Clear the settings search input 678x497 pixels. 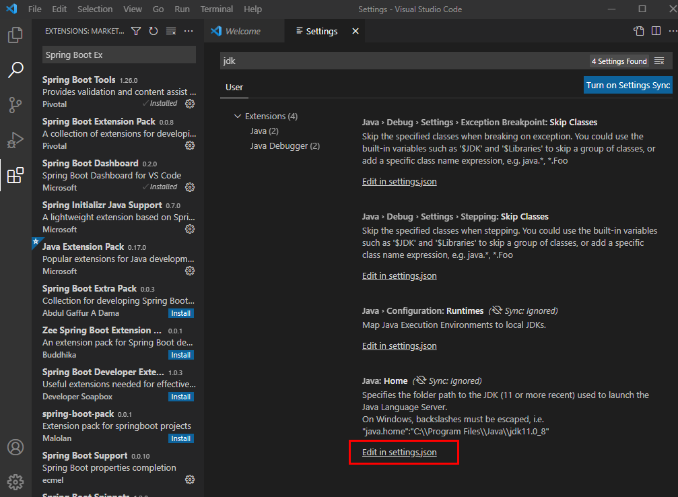[659, 61]
